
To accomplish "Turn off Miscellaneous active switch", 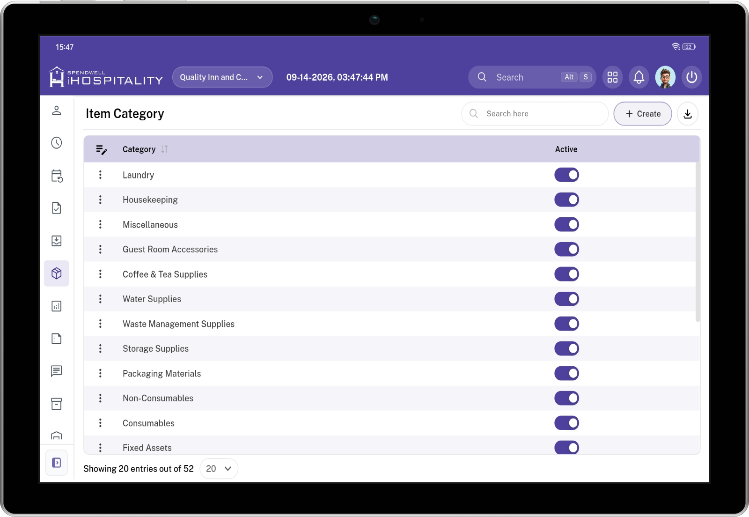I will tap(567, 225).
